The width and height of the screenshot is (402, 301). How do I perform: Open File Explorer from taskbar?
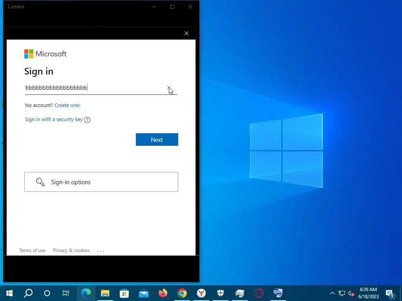(x=105, y=293)
